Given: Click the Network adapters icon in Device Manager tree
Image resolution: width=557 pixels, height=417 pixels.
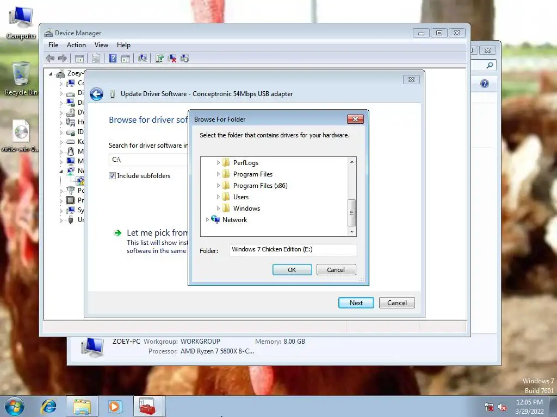Looking at the screenshot, I should click(71, 171).
